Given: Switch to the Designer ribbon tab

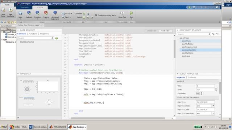Looking at the screenshot, I should coord(24,7).
